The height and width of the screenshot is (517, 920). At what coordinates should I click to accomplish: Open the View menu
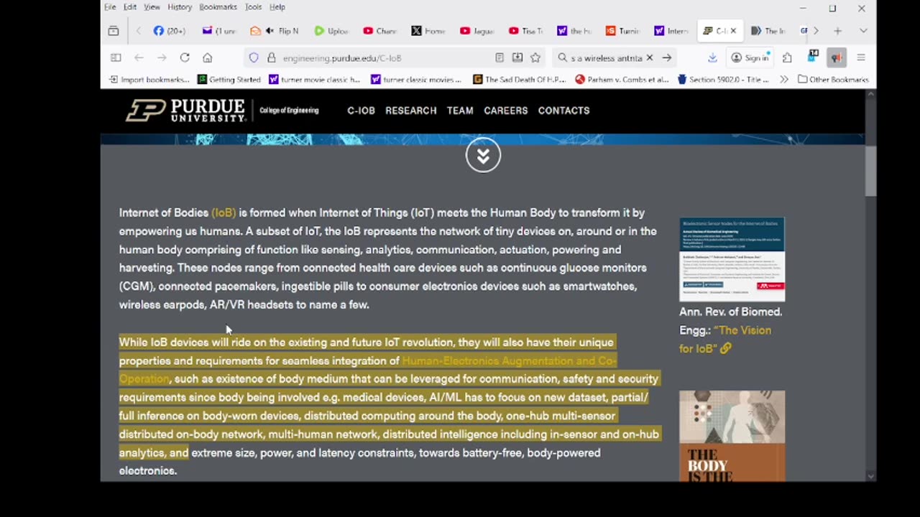coord(152,7)
